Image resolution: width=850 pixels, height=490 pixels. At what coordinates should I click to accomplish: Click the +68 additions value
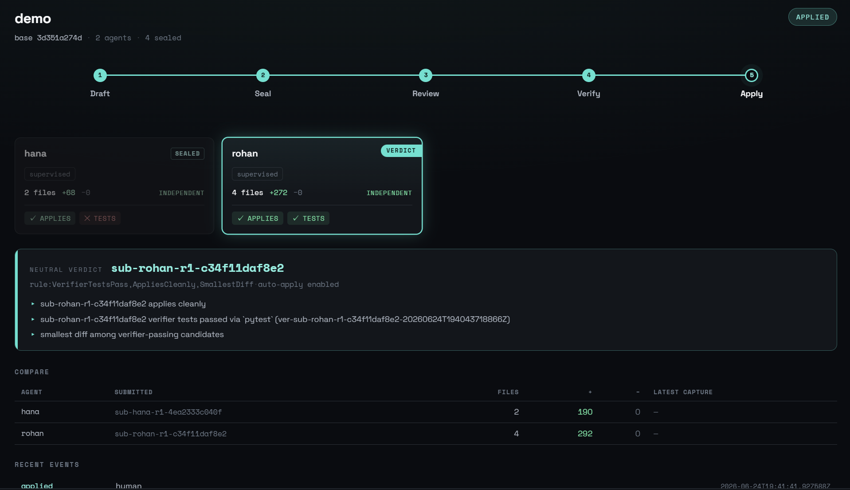69,192
